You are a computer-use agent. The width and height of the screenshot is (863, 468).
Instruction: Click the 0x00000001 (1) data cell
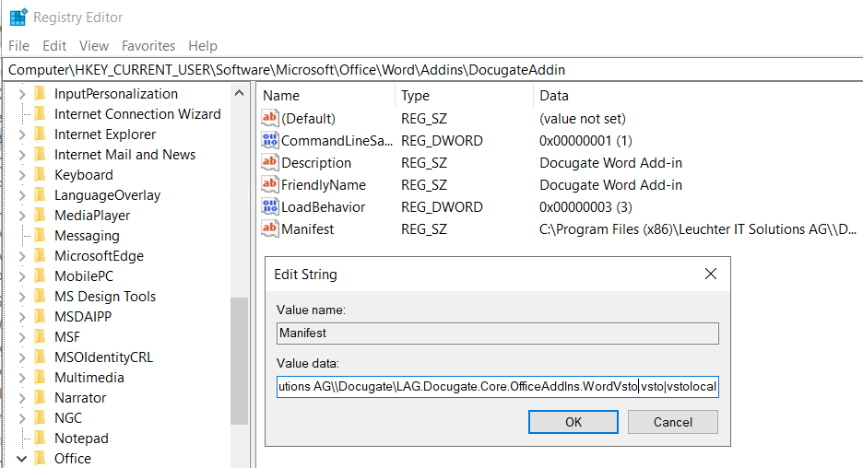click(x=585, y=141)
